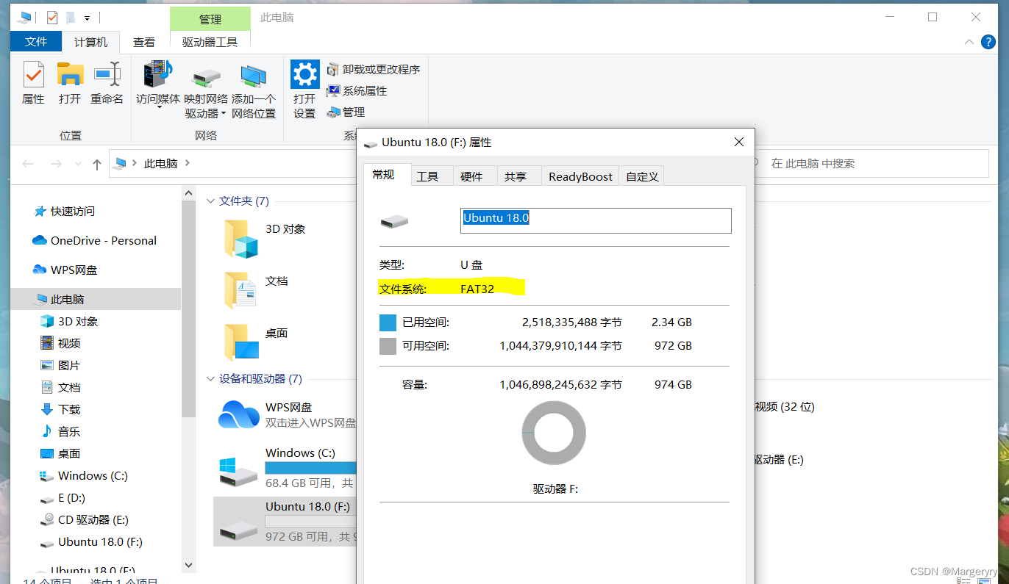Click the navigation pane scrollbar down arrow
Screen dimensions: 1009x584
[x=188, y=565]
